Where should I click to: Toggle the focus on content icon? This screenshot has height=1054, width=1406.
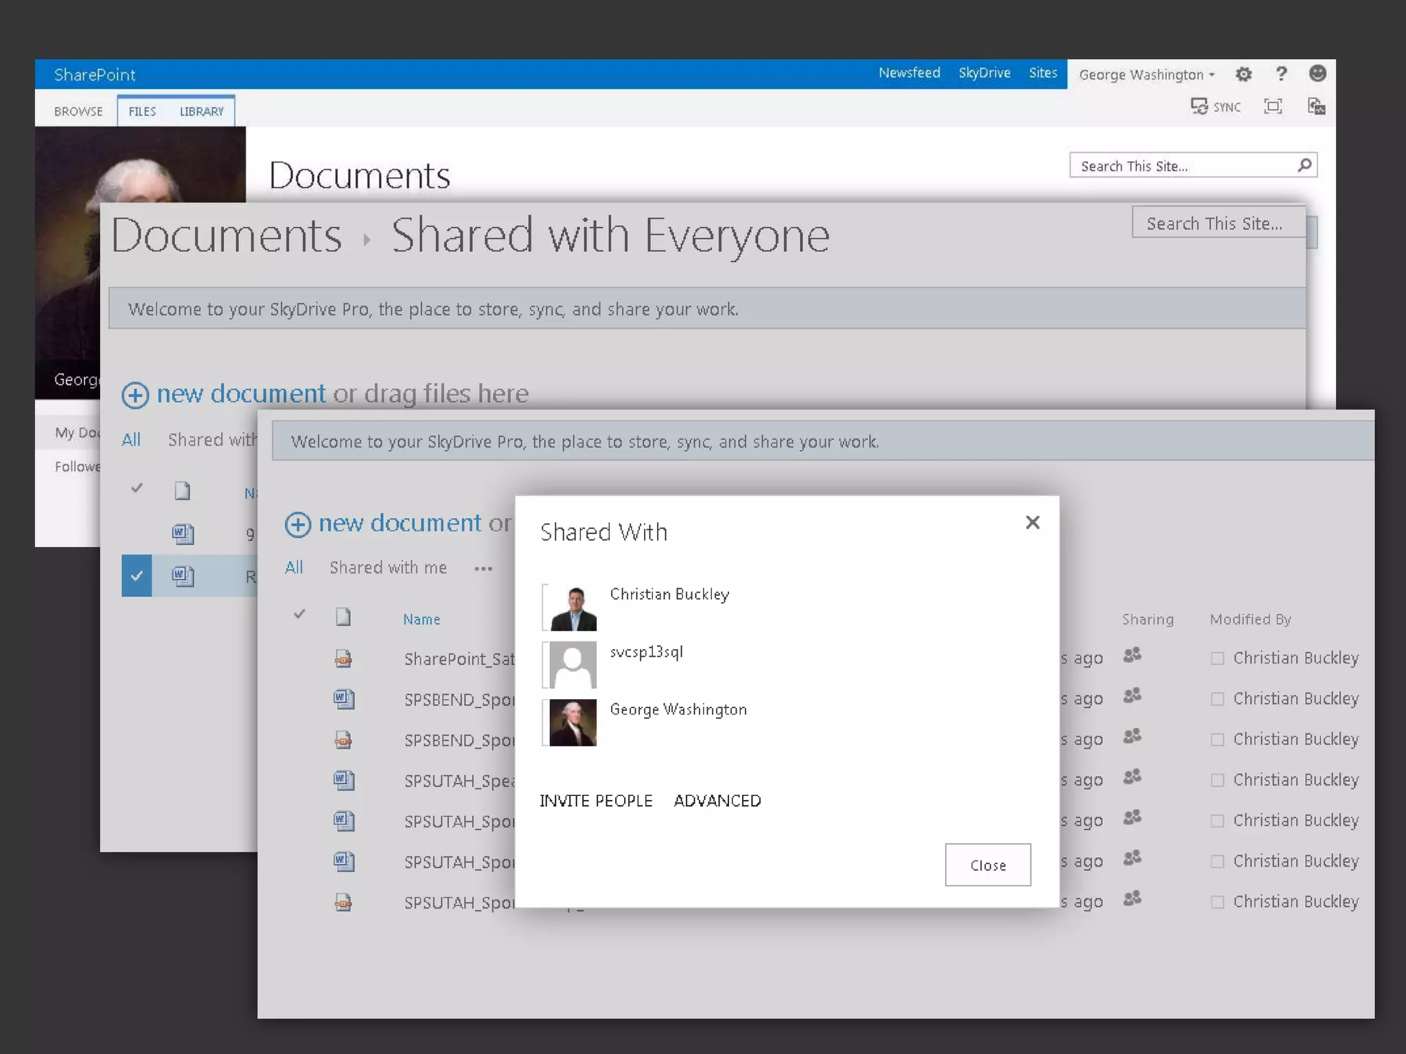click(1273, 106)
